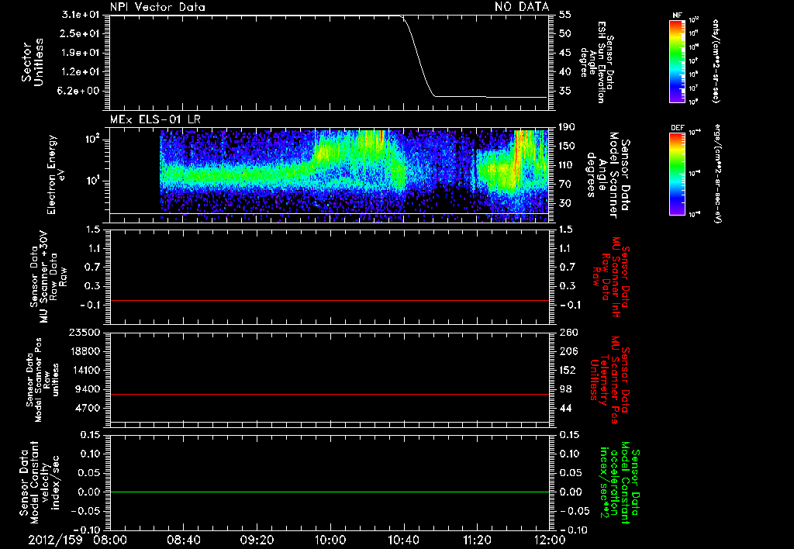This screenshot has width=794, height=549.
Task: Click the '3.1e+01' sector axis value
Action: tap(81, 15)
